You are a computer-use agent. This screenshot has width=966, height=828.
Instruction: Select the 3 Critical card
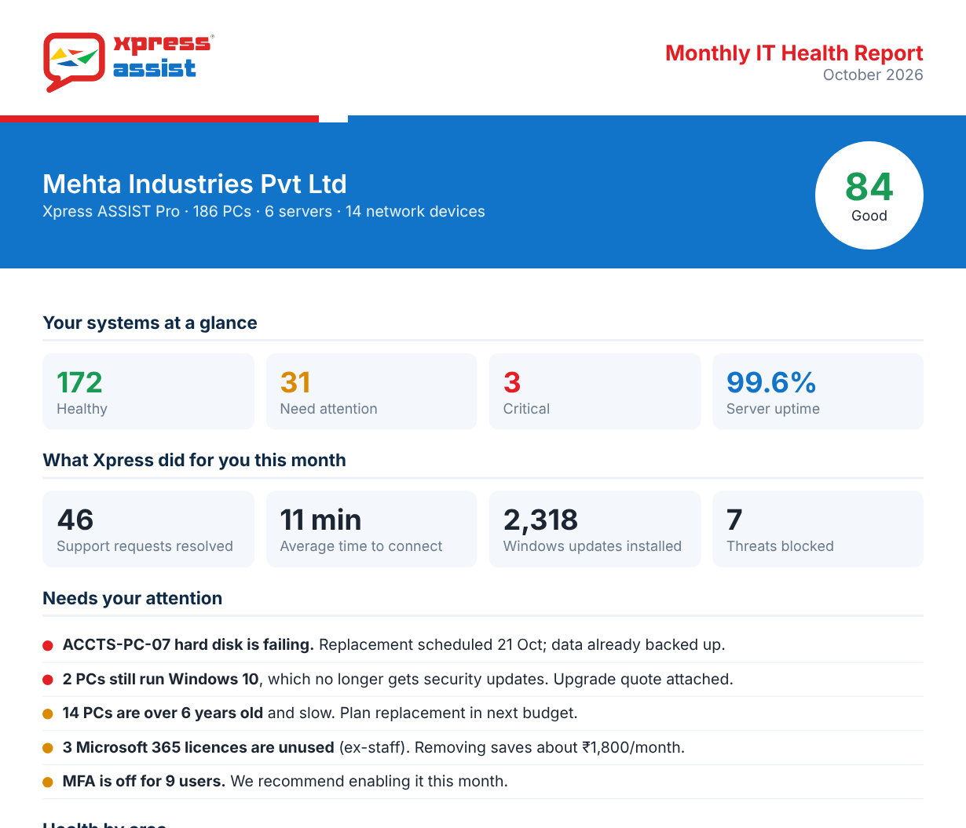[595, 391]
